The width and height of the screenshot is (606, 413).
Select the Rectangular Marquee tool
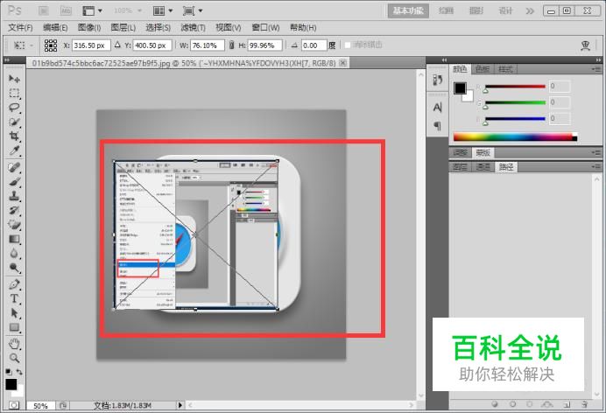coord(14,93)
